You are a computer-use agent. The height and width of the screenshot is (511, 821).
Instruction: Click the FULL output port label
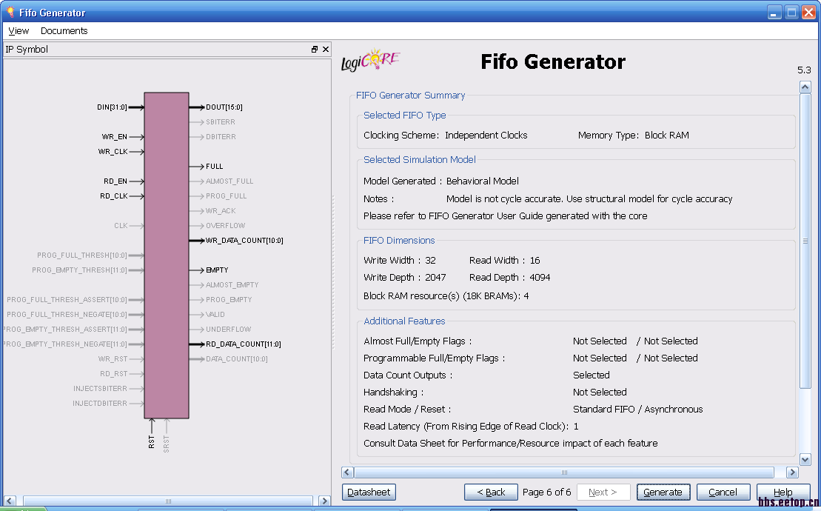pyautogui.click(x=214, y=167)
